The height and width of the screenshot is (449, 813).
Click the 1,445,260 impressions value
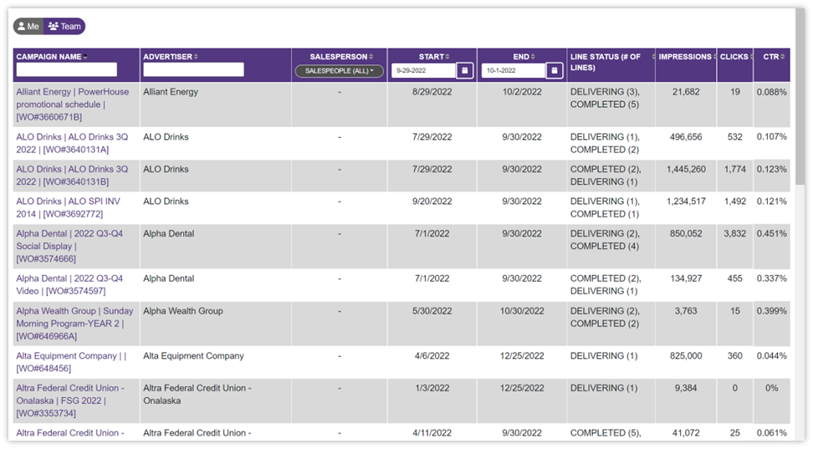pyautogui.click(x=686, y=170)
